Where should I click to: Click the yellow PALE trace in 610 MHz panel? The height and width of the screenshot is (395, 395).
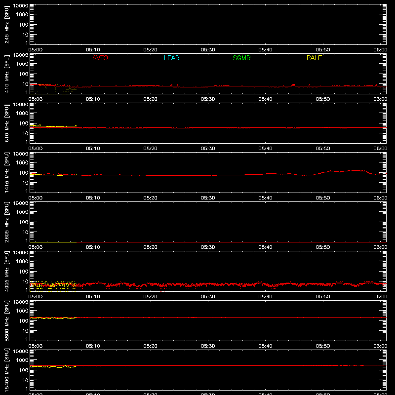coord(53,126)
